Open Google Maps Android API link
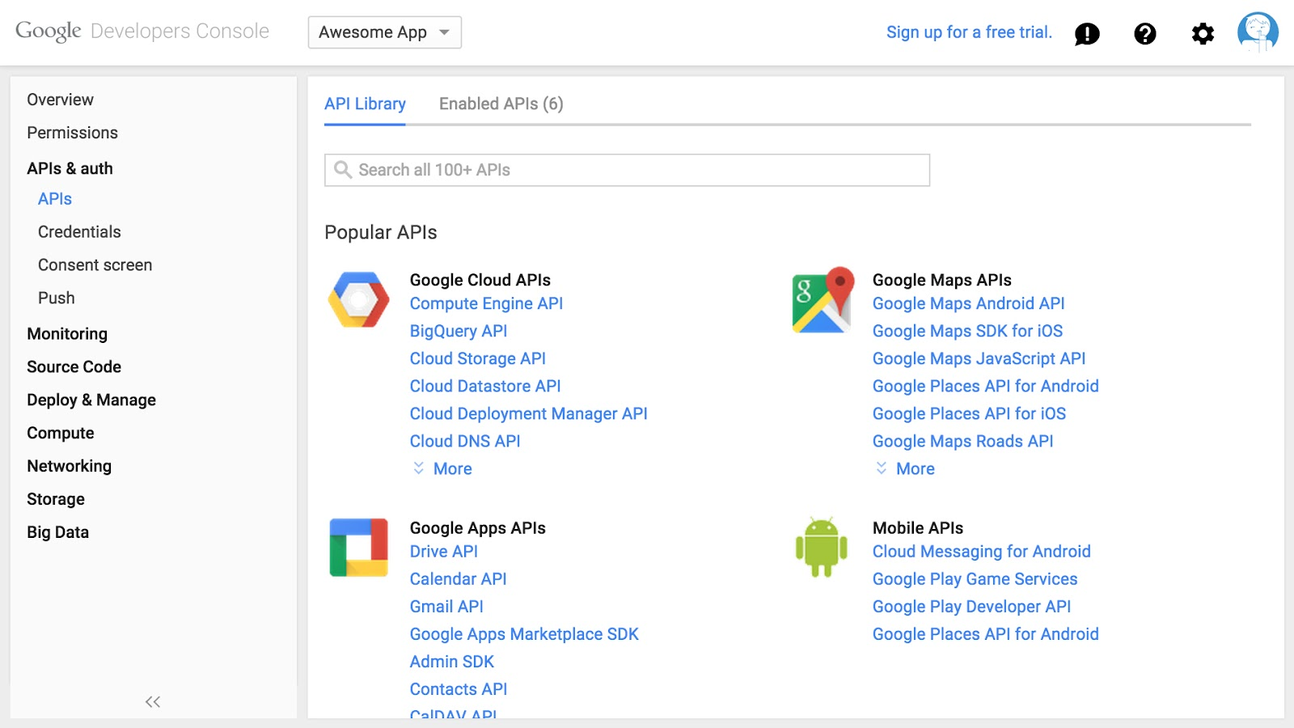This screenshot has width=1294, height=728. tap(969, 303)
